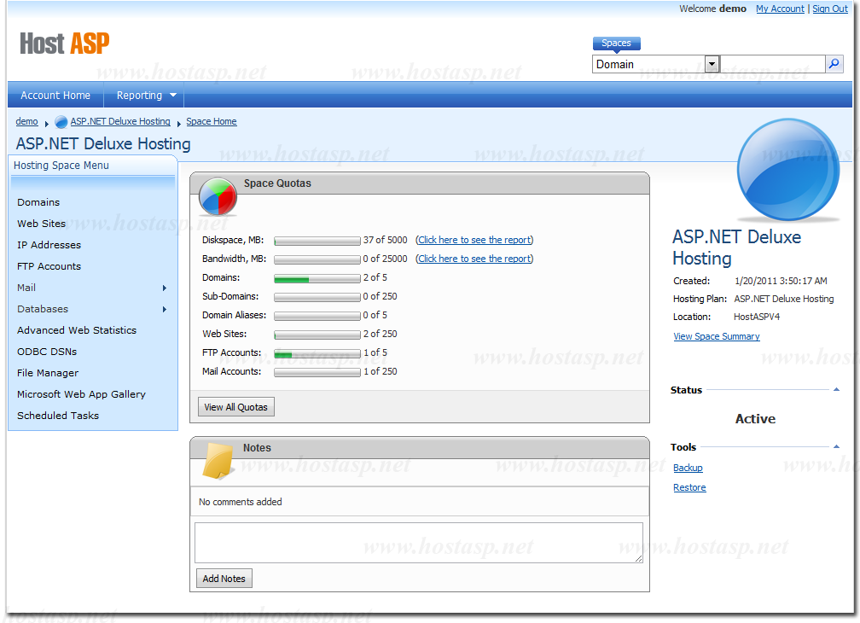This screenshot has height=623, width=860.
Task: Click the search magnifier icon
Action: [x=834, y=64]
